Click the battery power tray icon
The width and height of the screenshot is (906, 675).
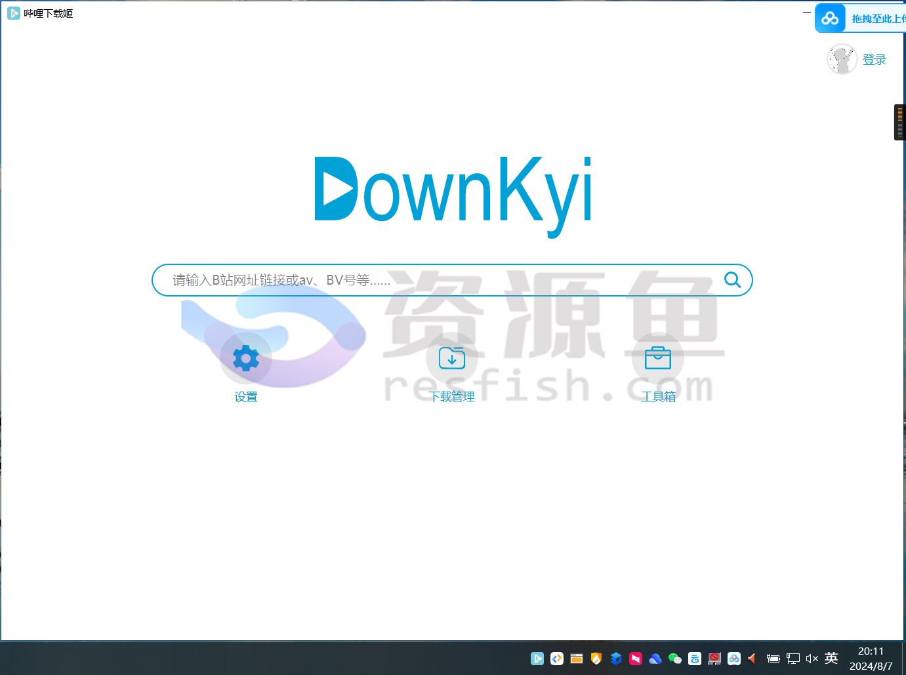[x=773, y=659]
